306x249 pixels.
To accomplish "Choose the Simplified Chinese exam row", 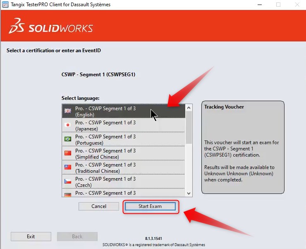I will tap(124, 153).
